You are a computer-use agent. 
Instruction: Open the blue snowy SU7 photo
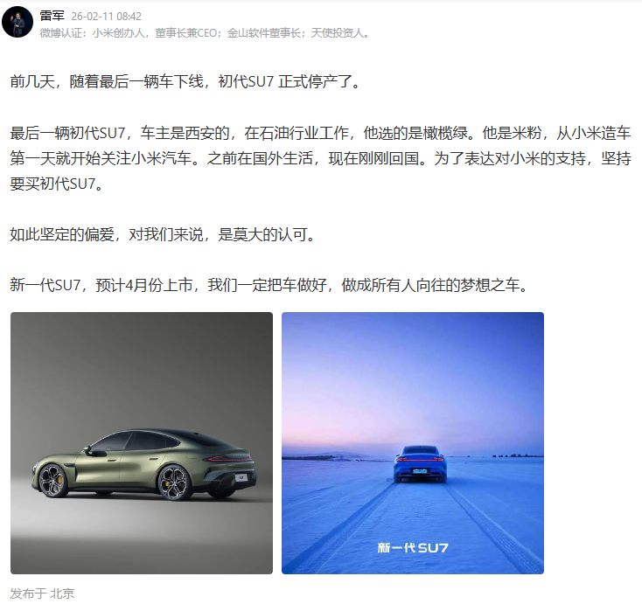(413, 443)
